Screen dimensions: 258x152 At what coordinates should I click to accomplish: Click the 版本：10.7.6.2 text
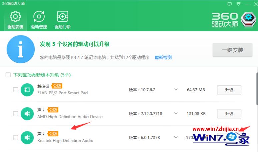pyautogui.click(x=142, y=90)
